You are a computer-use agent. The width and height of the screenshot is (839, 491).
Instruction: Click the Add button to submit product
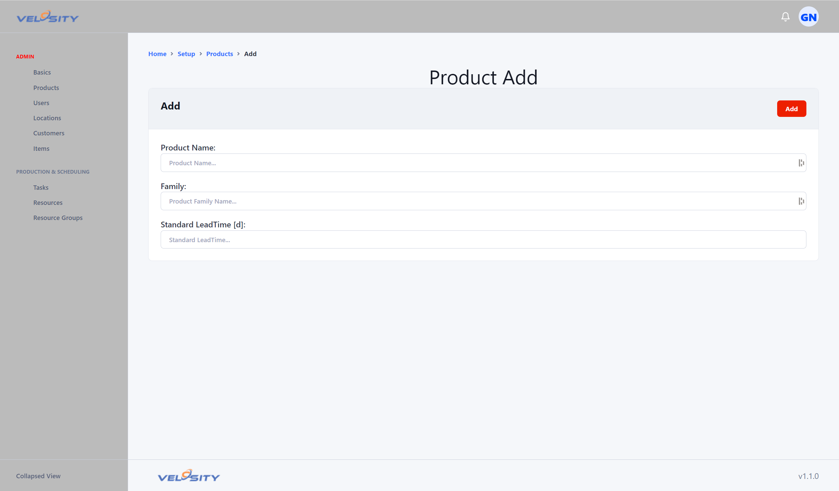point(792,108)
